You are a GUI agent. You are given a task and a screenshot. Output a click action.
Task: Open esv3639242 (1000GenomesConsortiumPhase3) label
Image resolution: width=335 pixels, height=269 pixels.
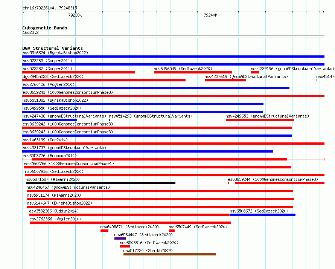[x=68, y=124]
